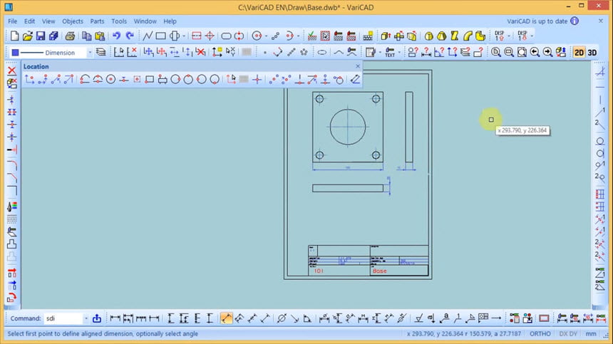Open the Dimension layer dropdown
The height and width of the screenshot is (344, 613).
click(x=90, y=52)
